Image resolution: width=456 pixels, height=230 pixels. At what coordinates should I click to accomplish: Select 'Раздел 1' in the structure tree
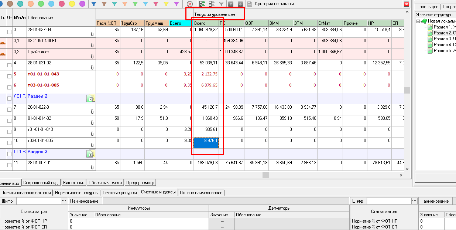[x=445, y=27]
